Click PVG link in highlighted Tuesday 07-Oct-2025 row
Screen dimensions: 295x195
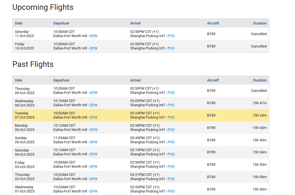point(171,117)
